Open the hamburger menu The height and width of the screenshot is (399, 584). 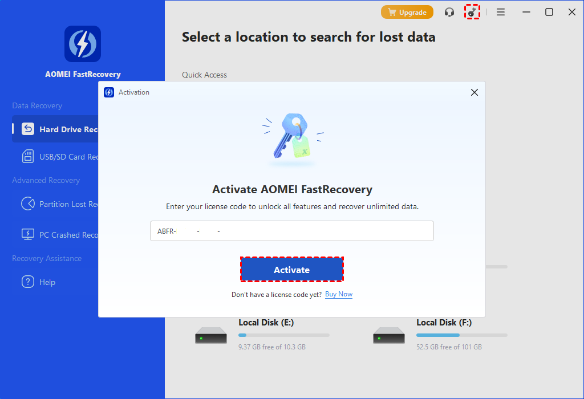[x=501, y=13]
